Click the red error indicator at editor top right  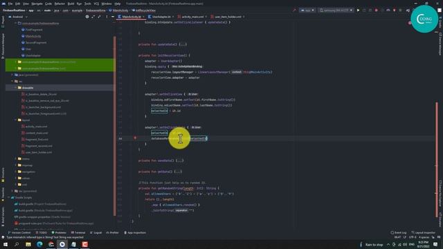coord(409,23)
